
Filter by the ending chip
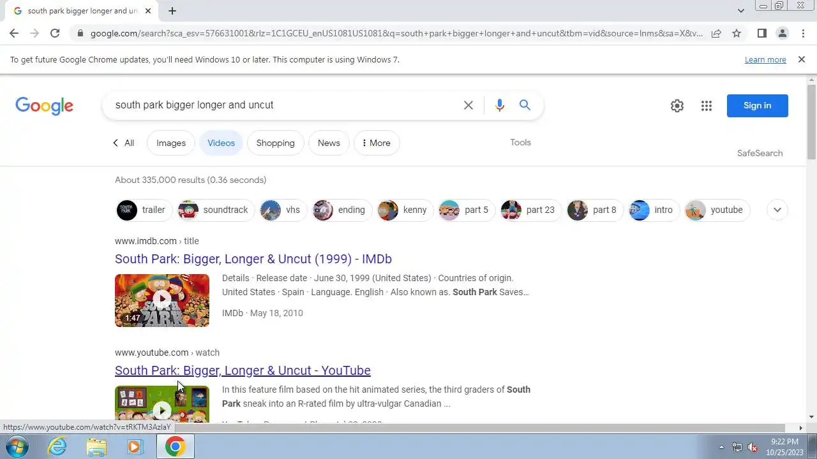(x=341, y=210)
